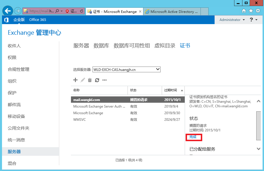Select 服务器 in the left navigation
Viewport: 264px width, 171px height.
(x=30, y=151)
